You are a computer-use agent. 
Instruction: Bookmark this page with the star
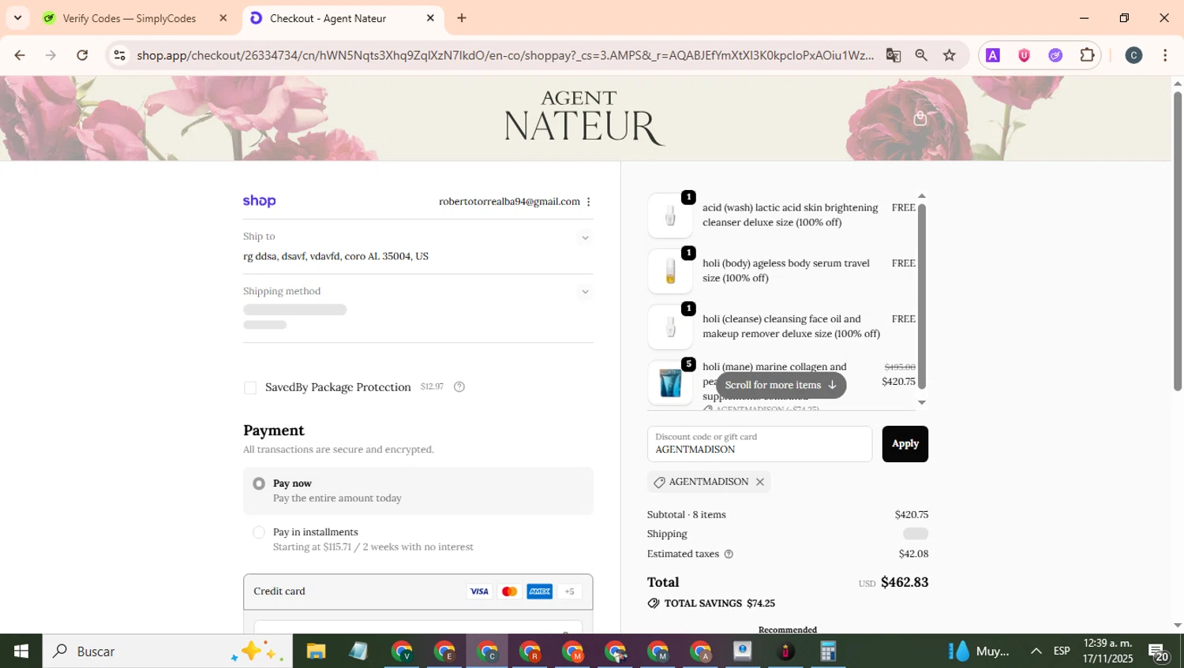(x=950, y=55)
